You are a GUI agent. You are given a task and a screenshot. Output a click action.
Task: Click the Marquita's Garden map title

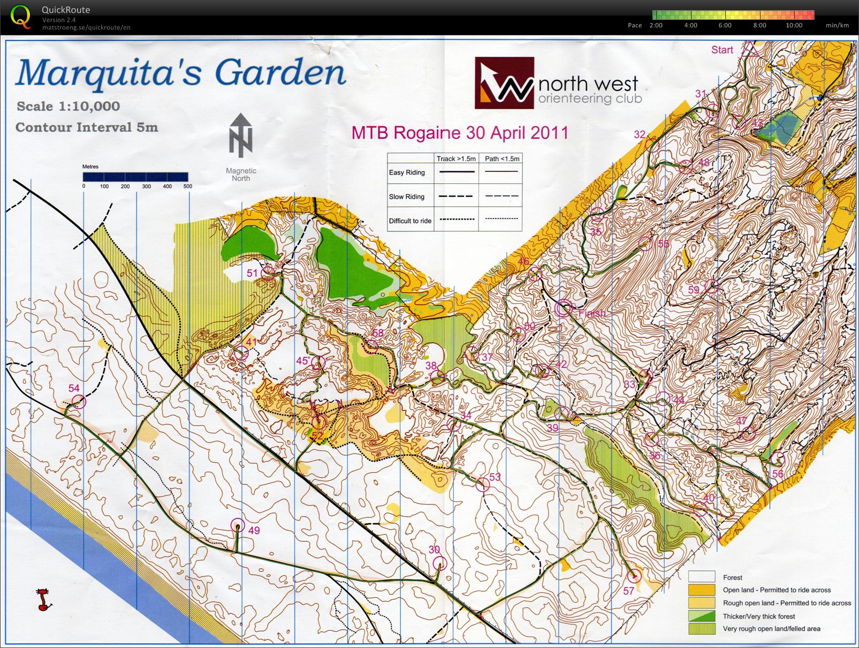[x=181, y=73]
